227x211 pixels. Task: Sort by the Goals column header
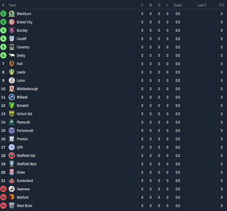[x=178, y=5]
